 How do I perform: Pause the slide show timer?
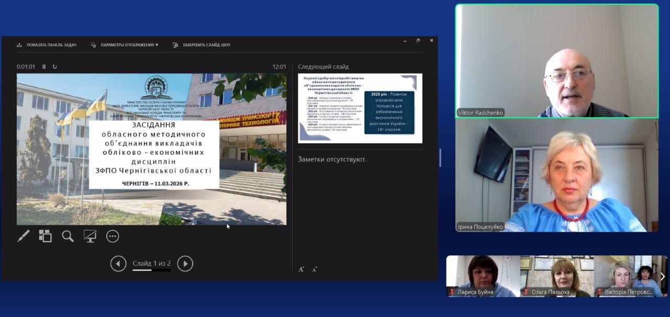(x=44, y=67)
